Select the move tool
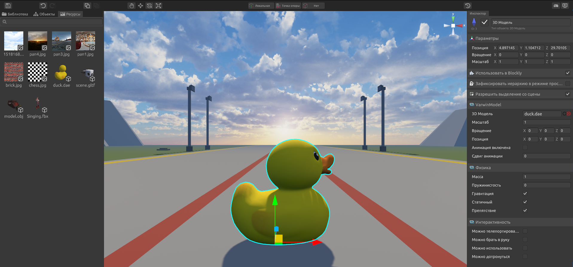The image size is (573, 267). click(x=140, y=5)
